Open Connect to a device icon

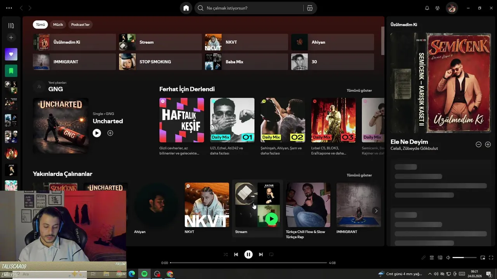(440, 258)
